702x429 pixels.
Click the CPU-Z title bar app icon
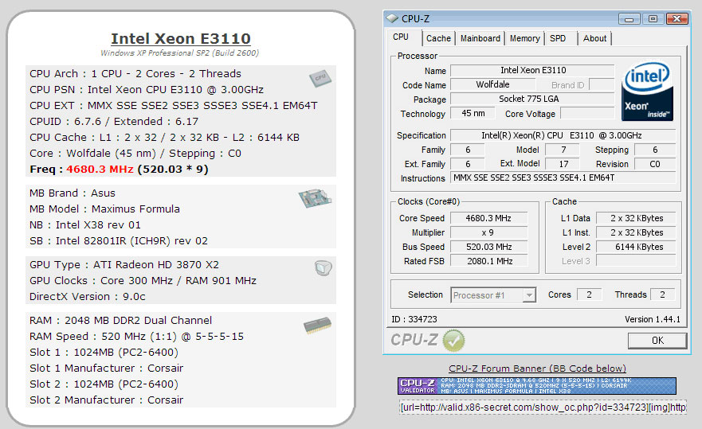tap(392, 18)
